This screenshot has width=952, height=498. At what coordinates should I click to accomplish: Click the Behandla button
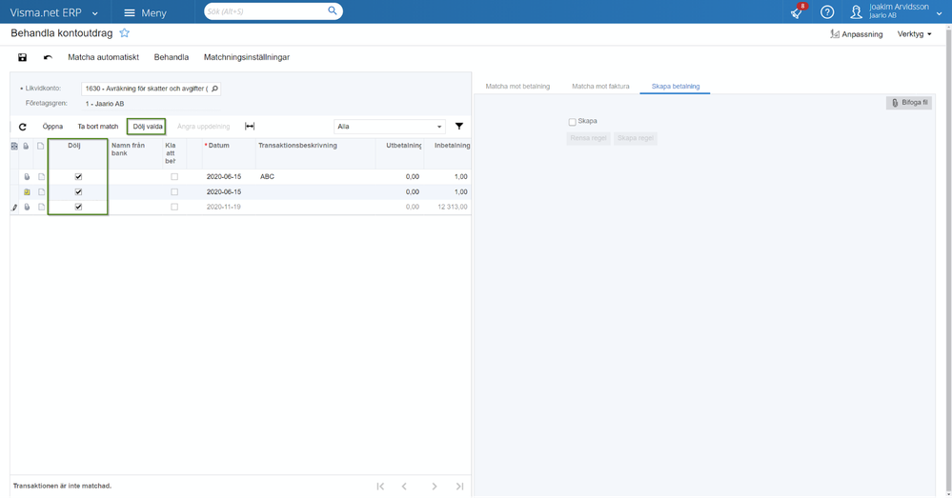[172, 57]
